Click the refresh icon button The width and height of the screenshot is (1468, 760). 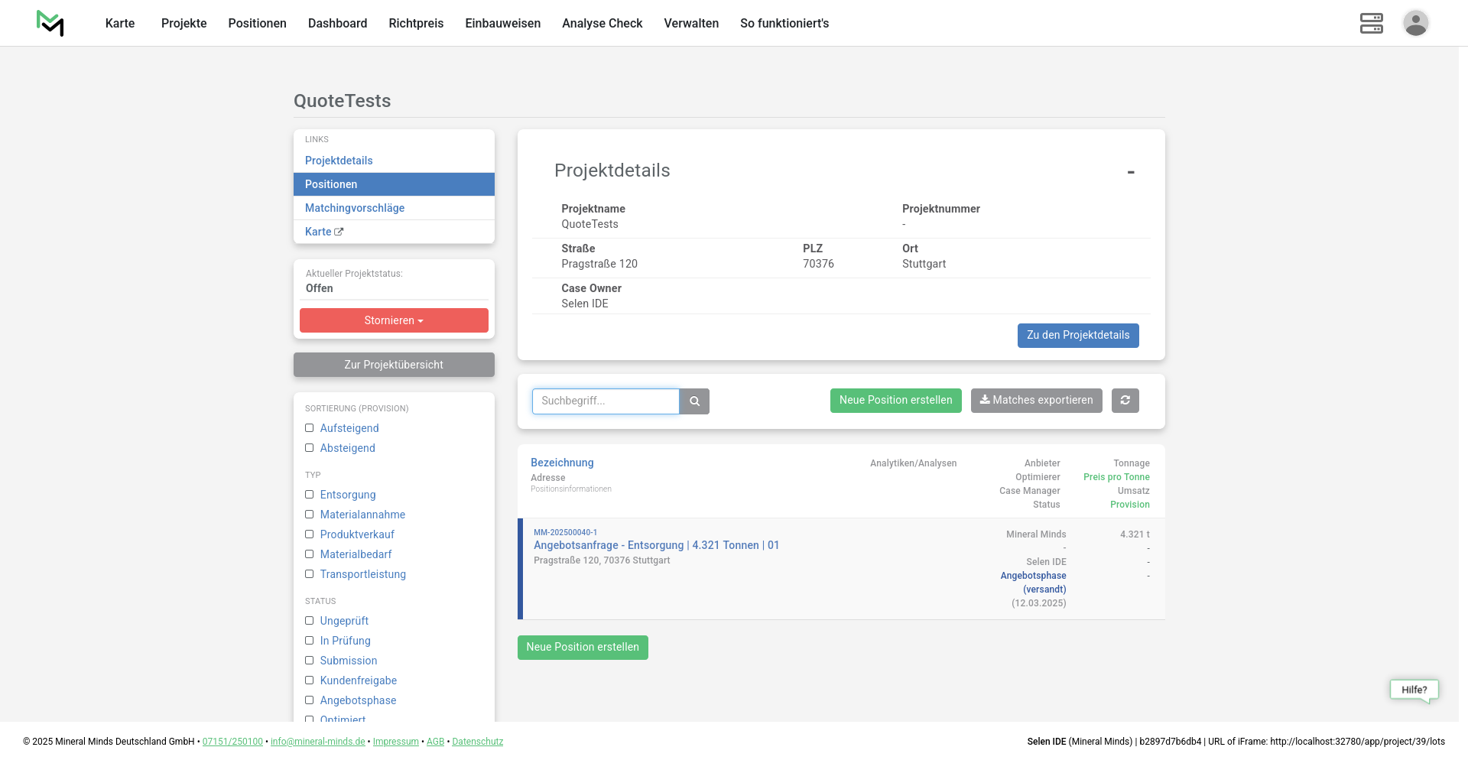click(x=1125, y=401)
